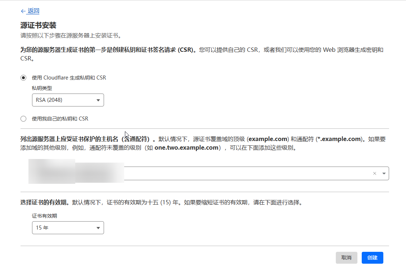
Task: Select 使用我自己的私钥和 CSR radio
Action: coord(23,119)
